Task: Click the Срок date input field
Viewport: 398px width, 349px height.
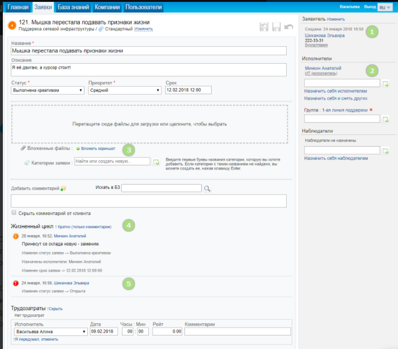Action: (x=188, y=90)
